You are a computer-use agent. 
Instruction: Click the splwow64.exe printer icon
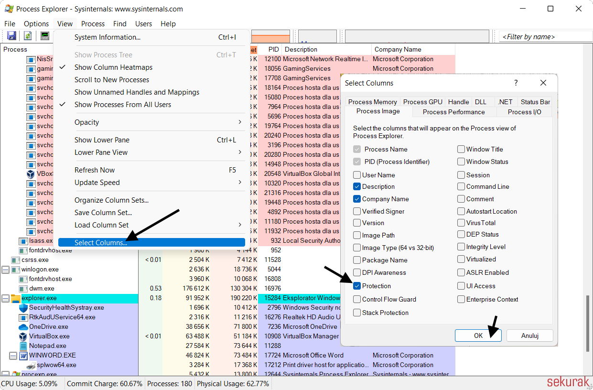(x=31, y=365)
